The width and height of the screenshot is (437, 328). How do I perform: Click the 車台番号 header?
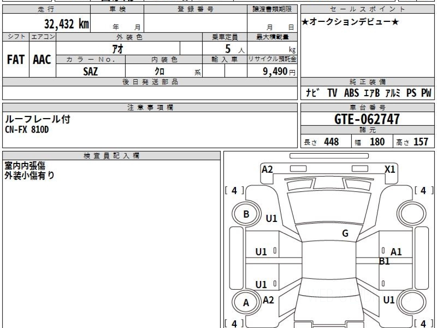368,108
